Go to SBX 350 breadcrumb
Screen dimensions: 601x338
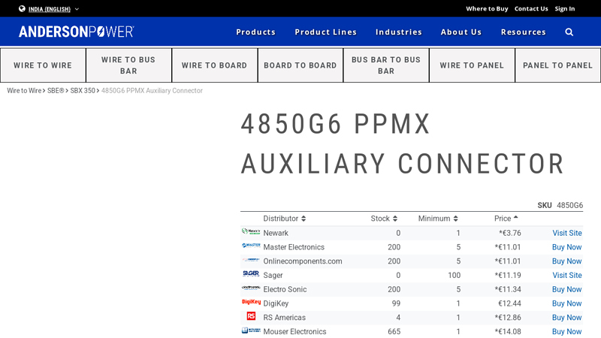coord(83,91)
